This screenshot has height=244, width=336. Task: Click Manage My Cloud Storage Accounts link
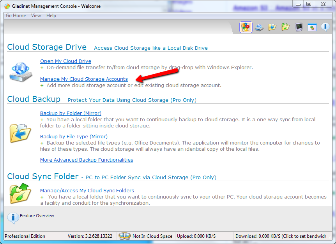point(84,79)
